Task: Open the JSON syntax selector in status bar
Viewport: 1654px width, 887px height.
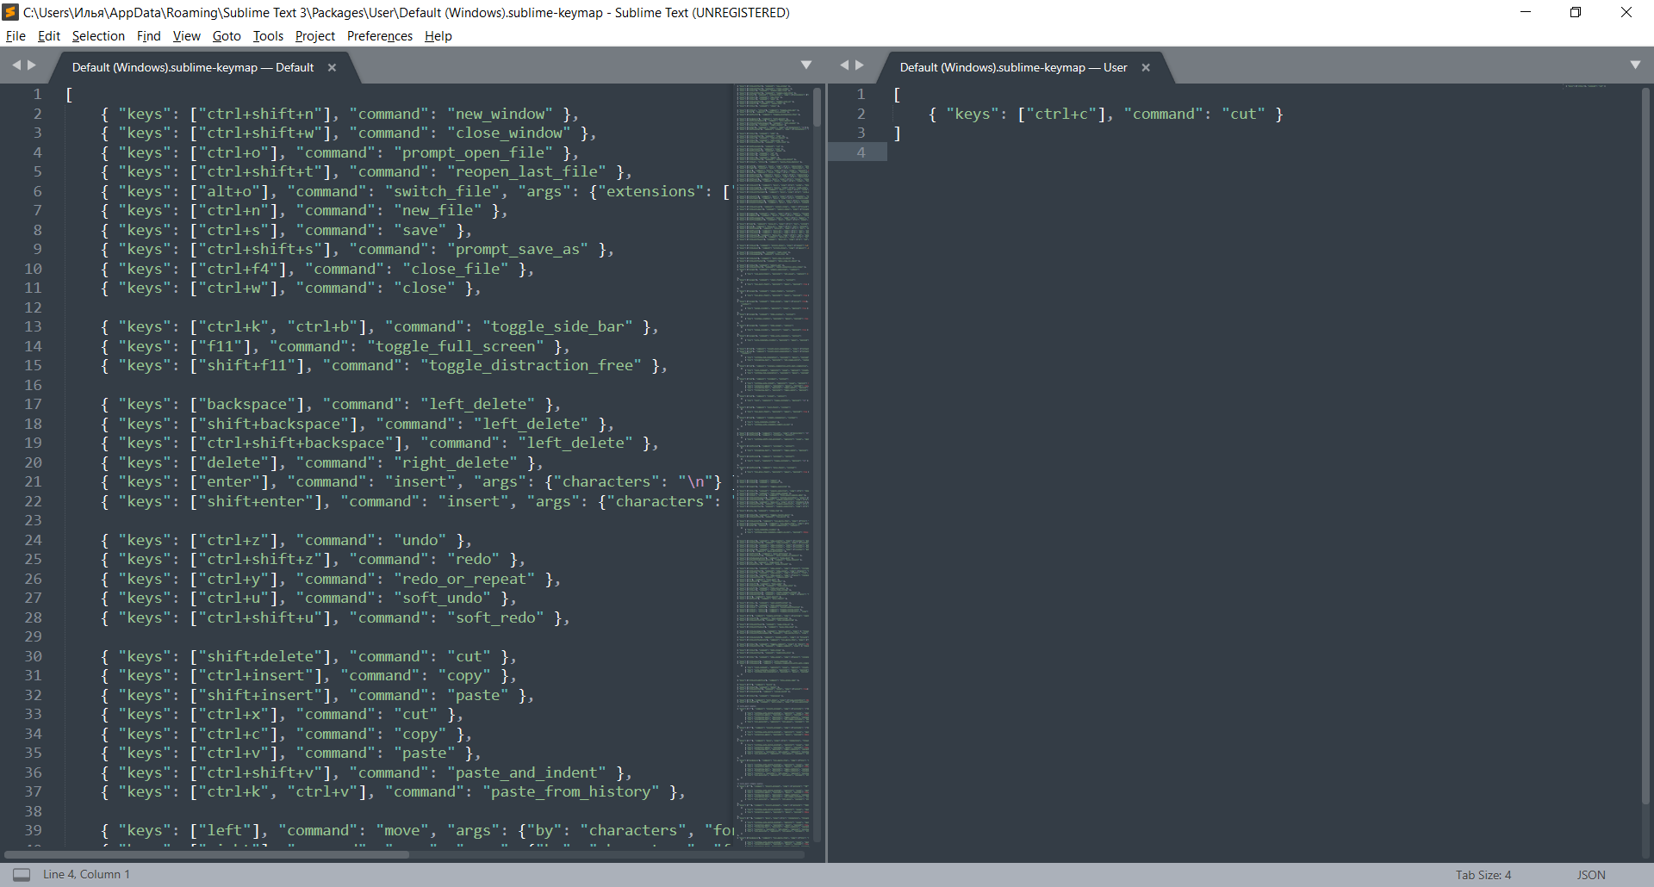Action: 1591,874
